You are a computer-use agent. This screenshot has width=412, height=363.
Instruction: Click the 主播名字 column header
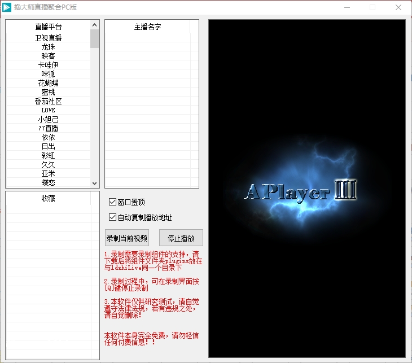(147, 27)
